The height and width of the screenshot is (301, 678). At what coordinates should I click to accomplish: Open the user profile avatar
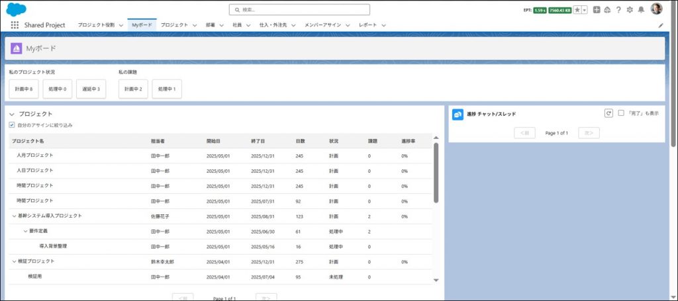(656, 9)
